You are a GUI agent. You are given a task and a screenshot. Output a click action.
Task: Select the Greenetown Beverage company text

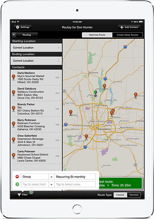click(30, 139)
